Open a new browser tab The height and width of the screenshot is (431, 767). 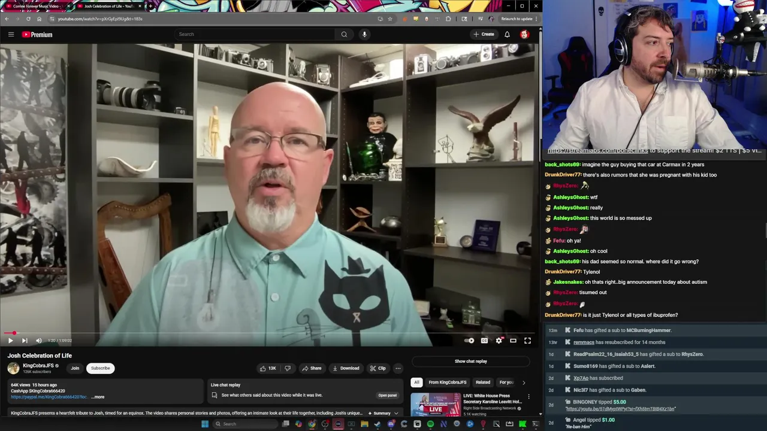150,6
